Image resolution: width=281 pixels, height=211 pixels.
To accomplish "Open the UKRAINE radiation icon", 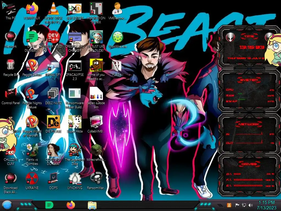I will click(x=32, y=181).
